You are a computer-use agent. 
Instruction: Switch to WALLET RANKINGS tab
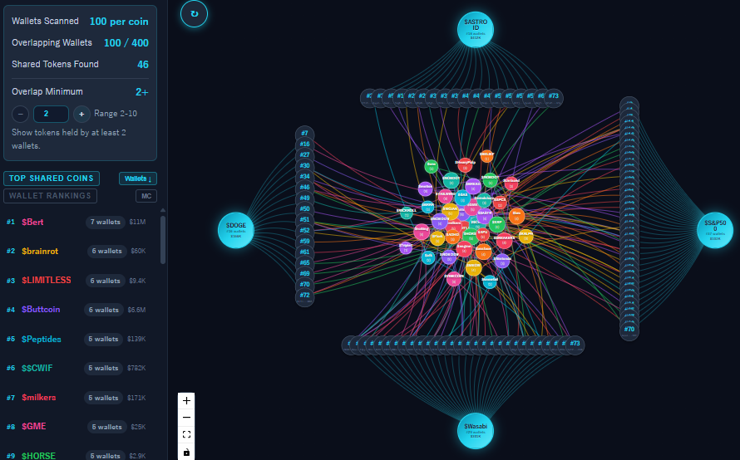(x=50, y=196)
